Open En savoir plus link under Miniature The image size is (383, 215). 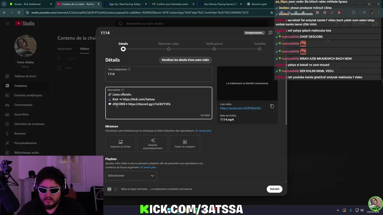point(203,131)
